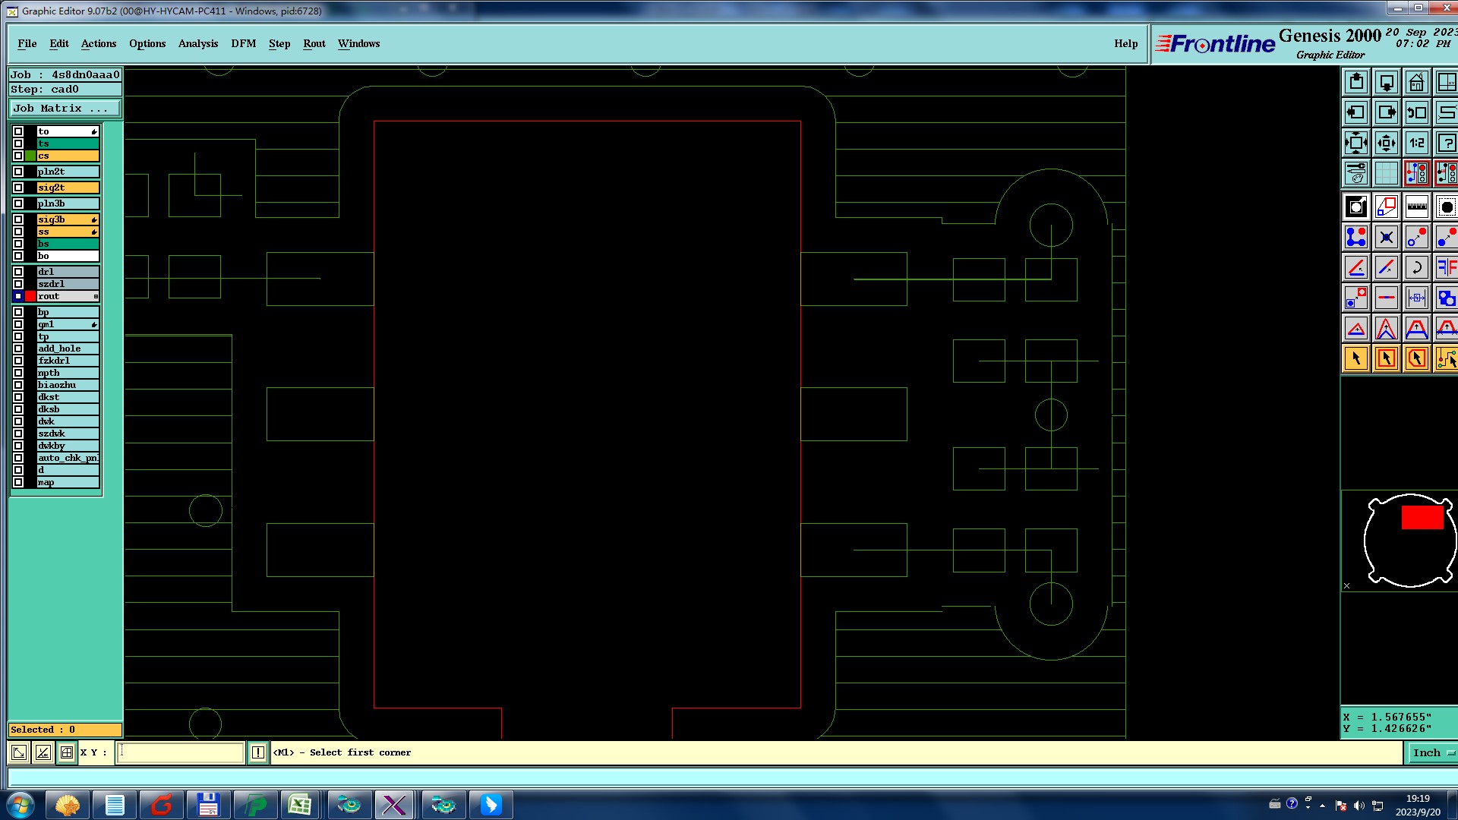Expand the rout layer marker

pos(96,296)
